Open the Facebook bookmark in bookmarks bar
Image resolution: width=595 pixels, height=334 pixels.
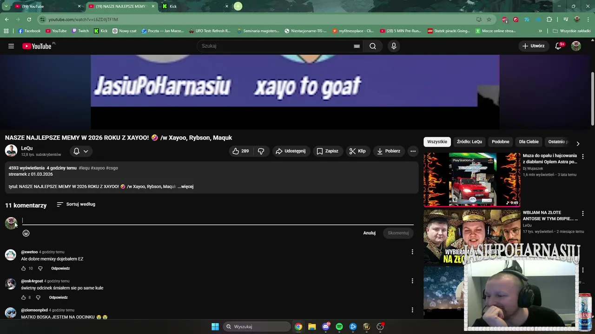tap(29, 31)
